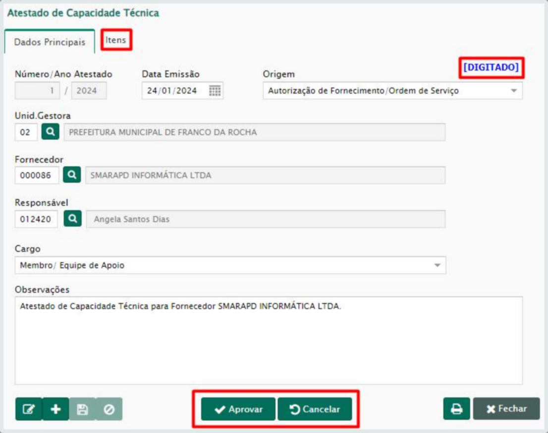Click the Observações label
Image resolution: width=548 pixels, height=433 pixels.
click(42, 290)
